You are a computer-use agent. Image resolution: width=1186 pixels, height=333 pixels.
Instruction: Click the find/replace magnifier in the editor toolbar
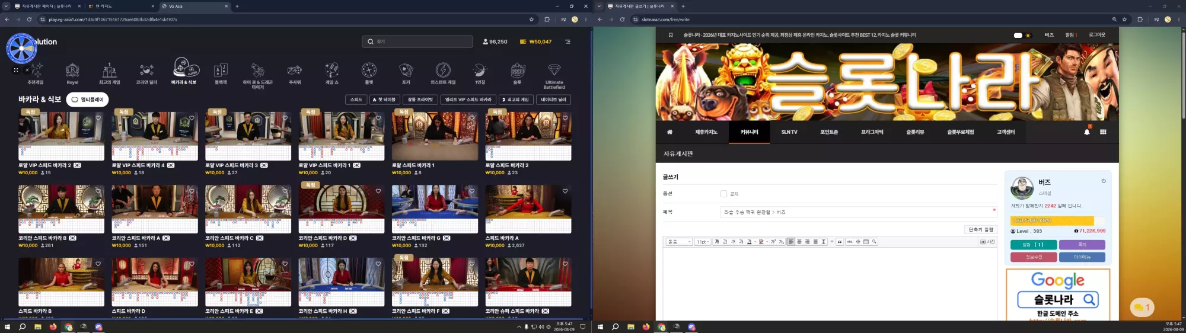874,242
